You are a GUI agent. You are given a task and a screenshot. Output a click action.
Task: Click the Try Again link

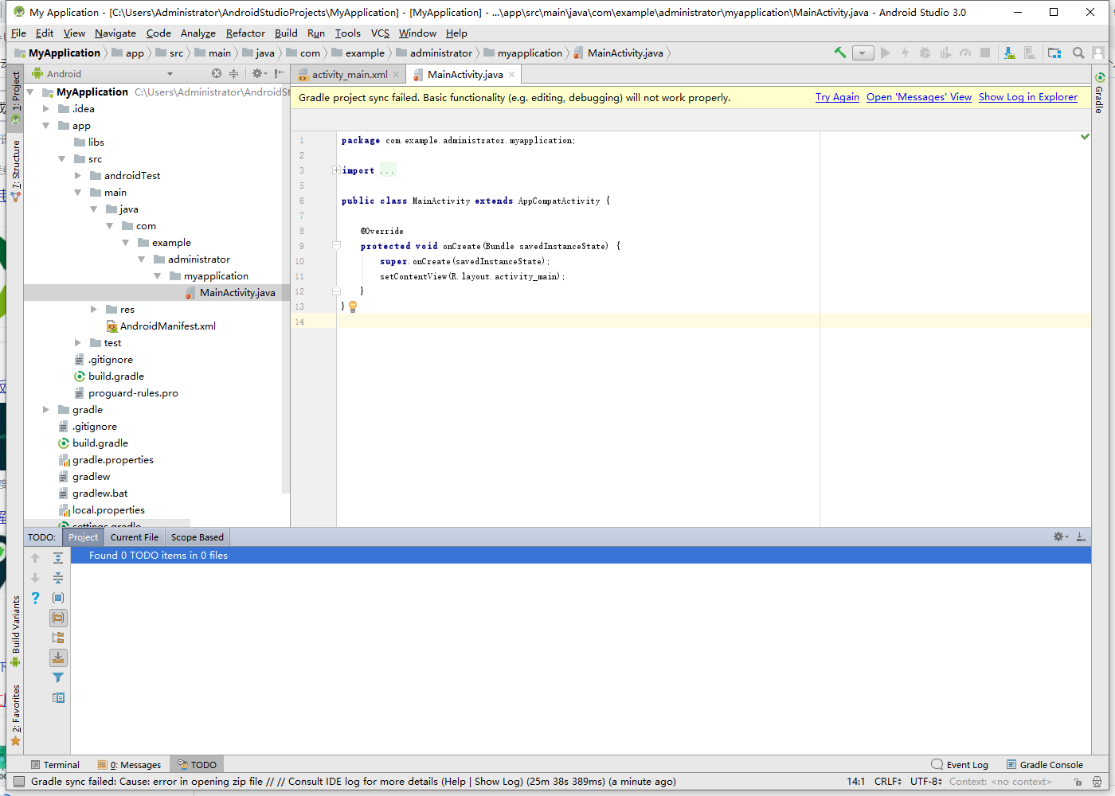[837, 97]
